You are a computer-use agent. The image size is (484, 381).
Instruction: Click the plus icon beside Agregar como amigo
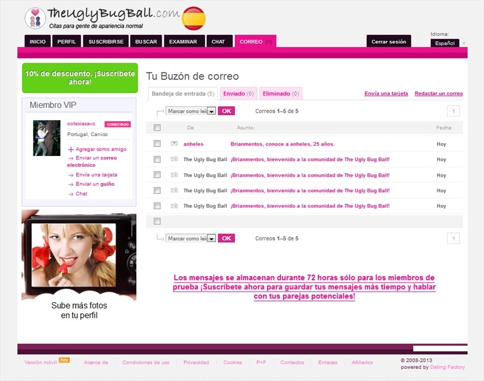pos(71,149)
